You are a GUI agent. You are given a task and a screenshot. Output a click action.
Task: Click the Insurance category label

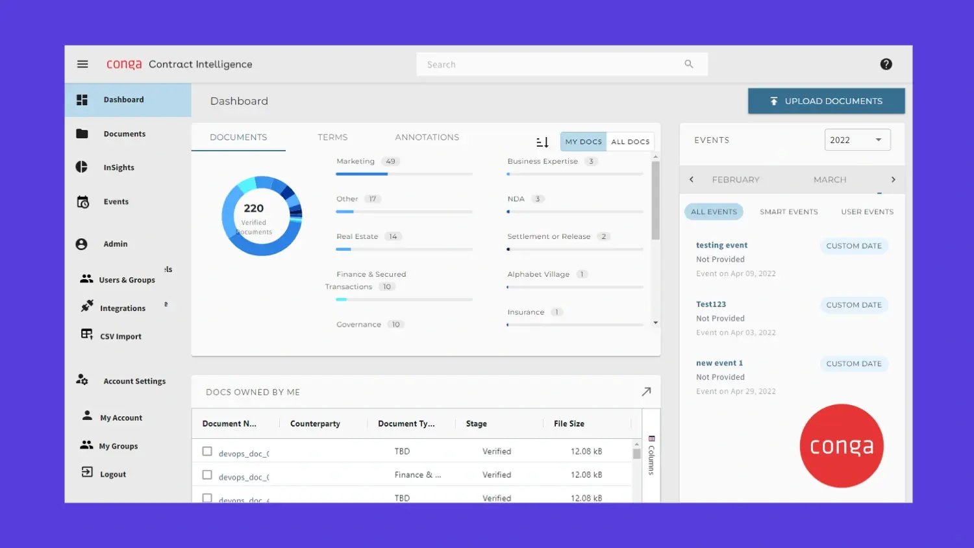[525, 312]
